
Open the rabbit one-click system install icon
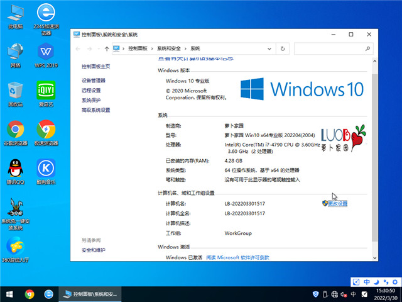[x=15, y=214]
